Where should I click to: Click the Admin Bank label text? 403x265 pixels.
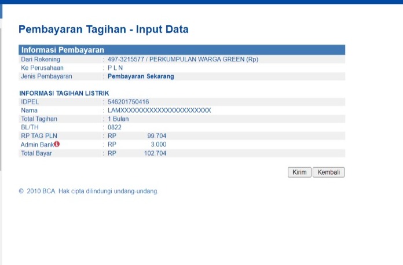[36, 145]
